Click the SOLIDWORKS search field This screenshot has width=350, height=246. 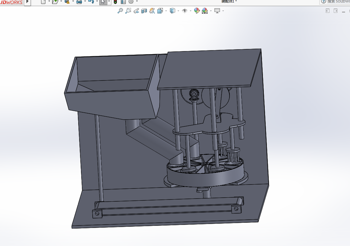pos(338,2)
